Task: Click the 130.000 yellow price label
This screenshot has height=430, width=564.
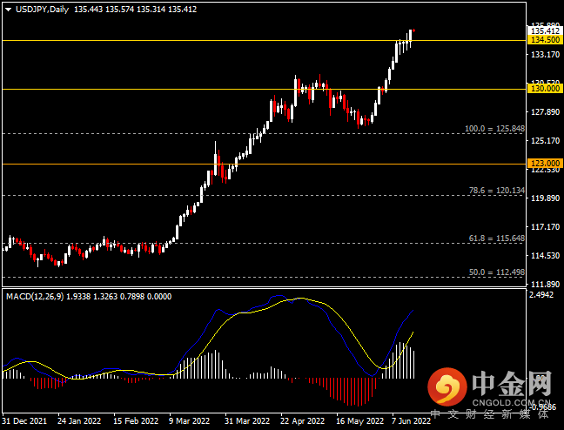Action: tap(546, 89)
